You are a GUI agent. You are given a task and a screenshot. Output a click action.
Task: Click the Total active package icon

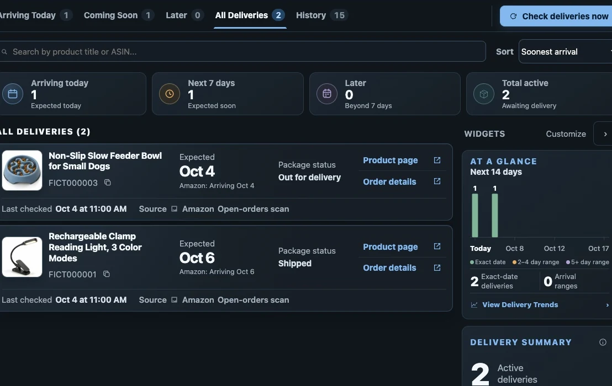coord(484,94)
